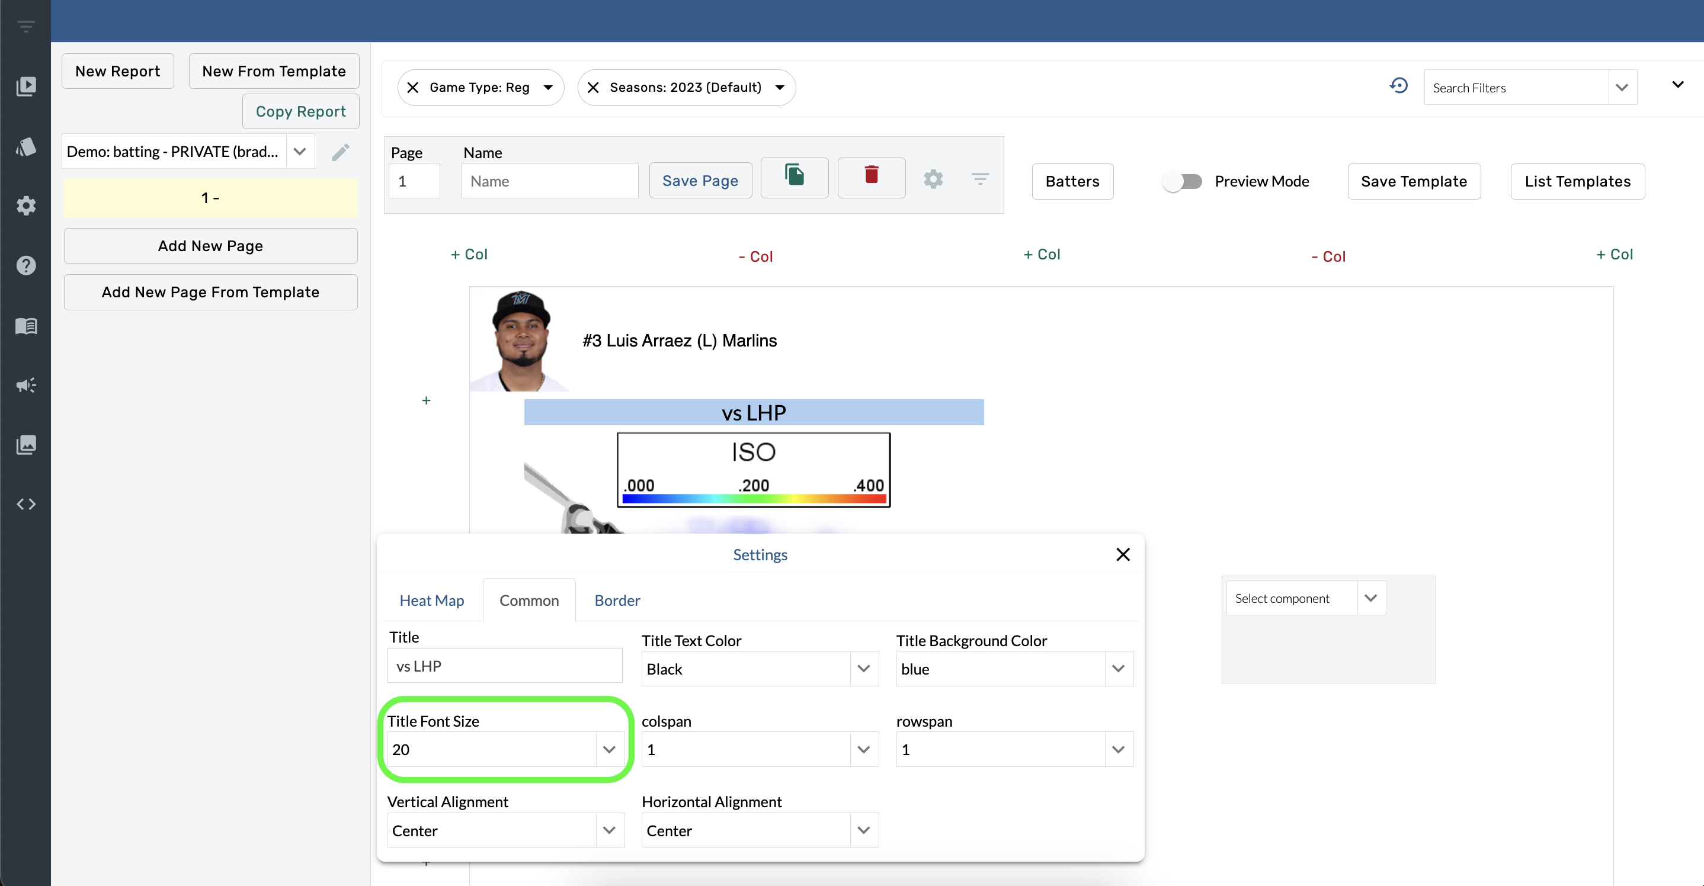The image size is (1704, 886).
Task: Open the announcements megaphone sidebar icon
Action: click(26, 385)
